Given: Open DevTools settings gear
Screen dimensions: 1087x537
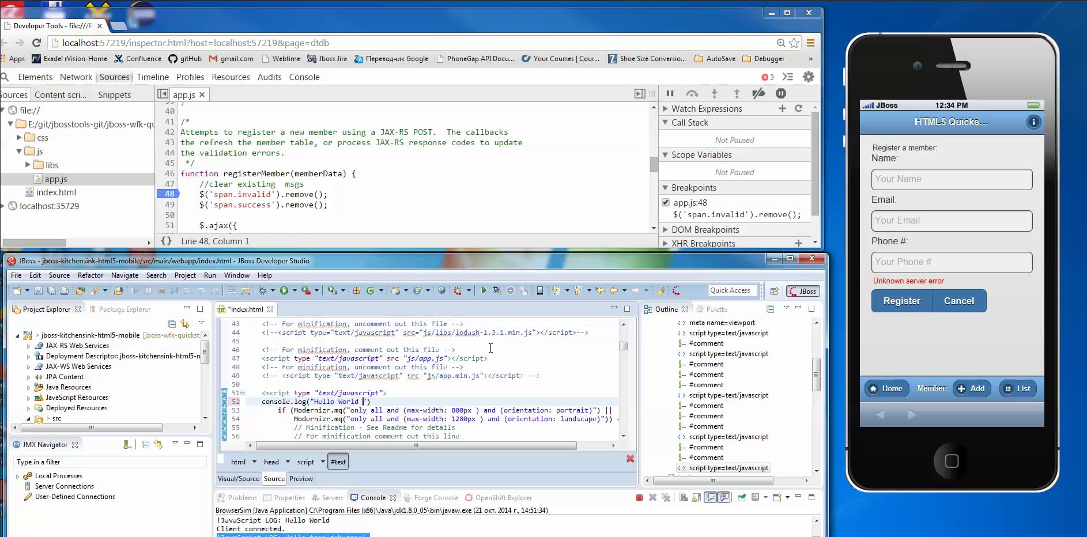Looking at the screenshot, I should pos(809,77).
